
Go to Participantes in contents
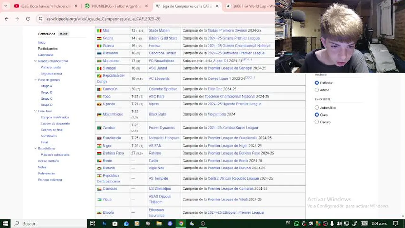48,49
